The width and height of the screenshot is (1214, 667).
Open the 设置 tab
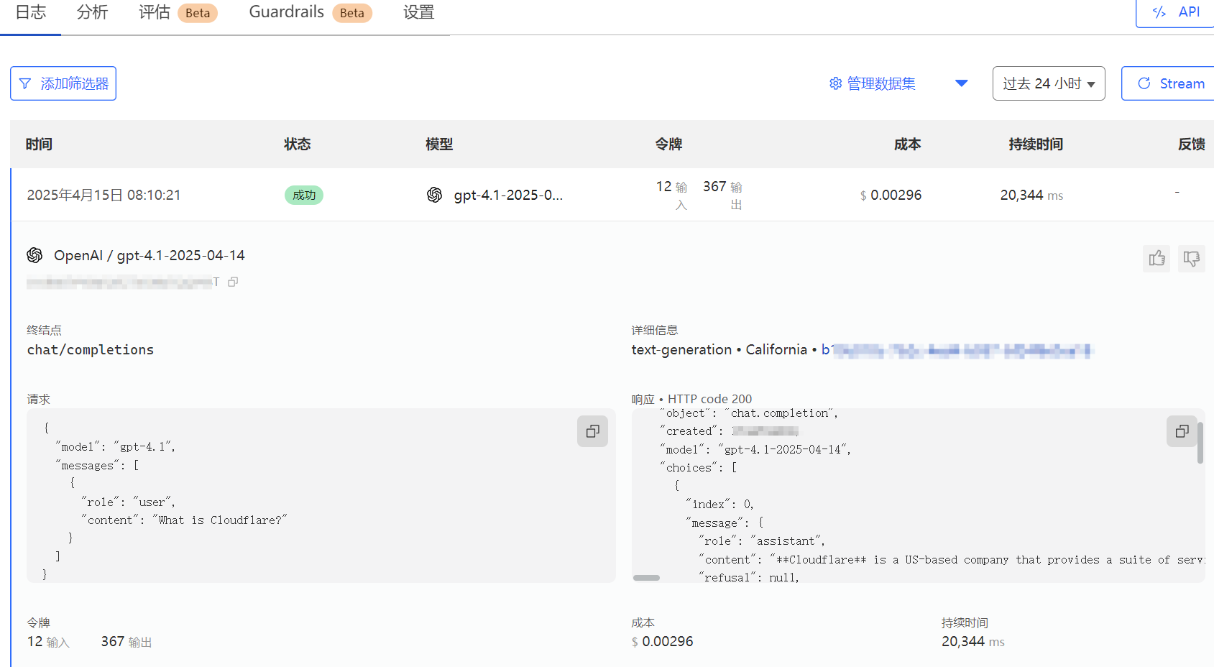pyautogui.click(x=418, y=12)
